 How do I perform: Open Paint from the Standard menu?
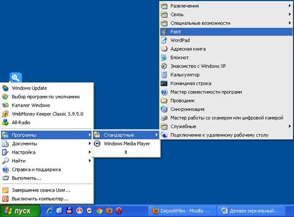pos(226,32)
